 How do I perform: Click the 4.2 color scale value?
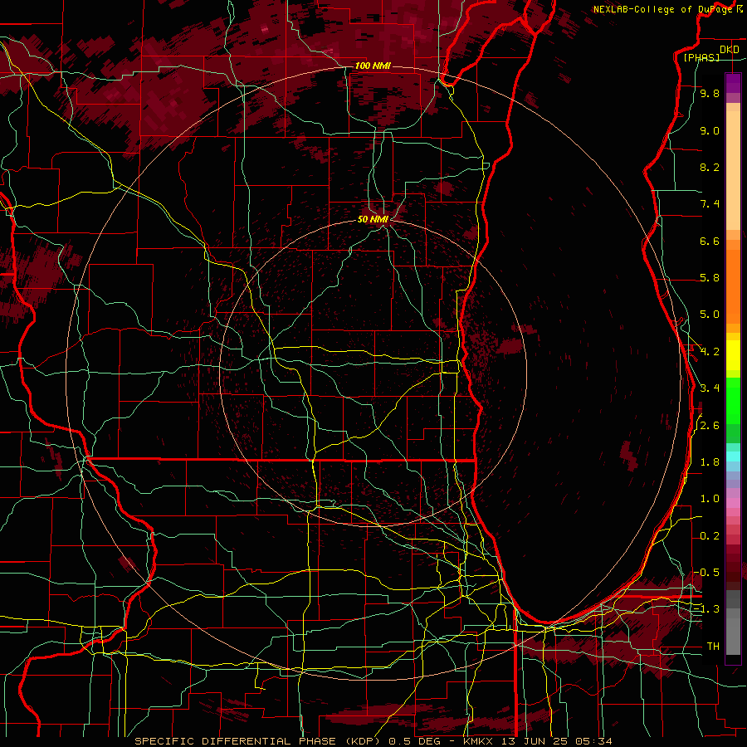point(710,352)
